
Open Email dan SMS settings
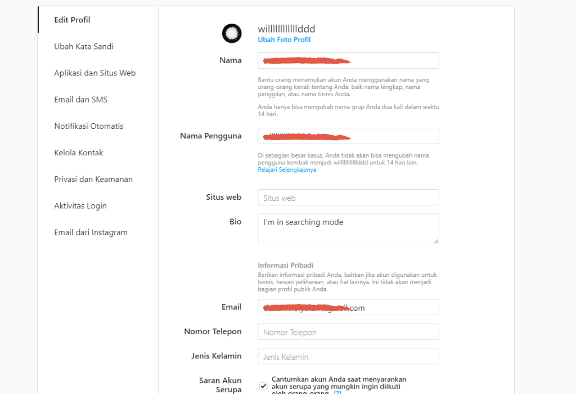coord(82,99)
